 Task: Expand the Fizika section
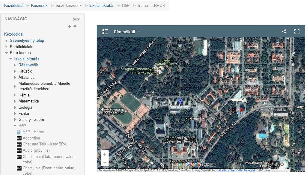pyautogui.click(x=15, y=114)
